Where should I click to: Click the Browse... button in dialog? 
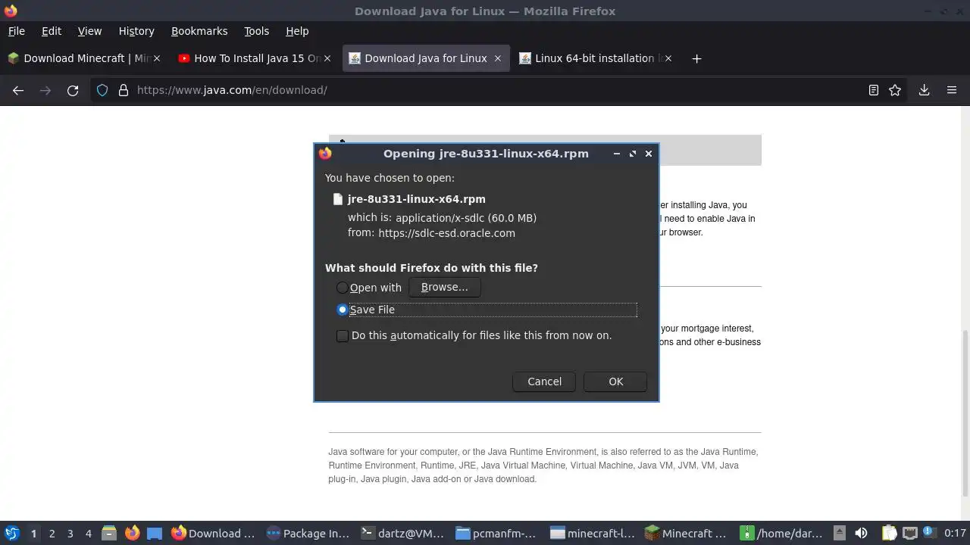click(445, 287)
